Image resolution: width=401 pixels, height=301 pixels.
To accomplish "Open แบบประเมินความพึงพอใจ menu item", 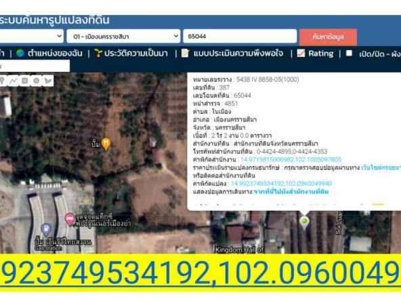I will click(x=232, y=54).
